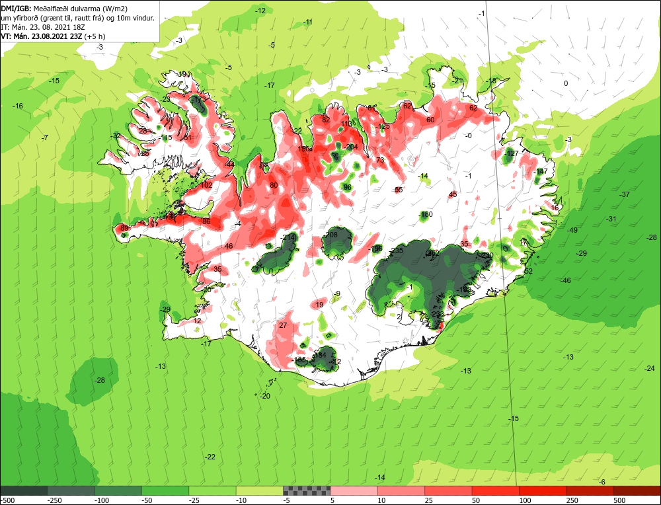This screenshot has height=505, width=661.
Task: Click the '-204' value on the map
Action: [x=351, y=147]
